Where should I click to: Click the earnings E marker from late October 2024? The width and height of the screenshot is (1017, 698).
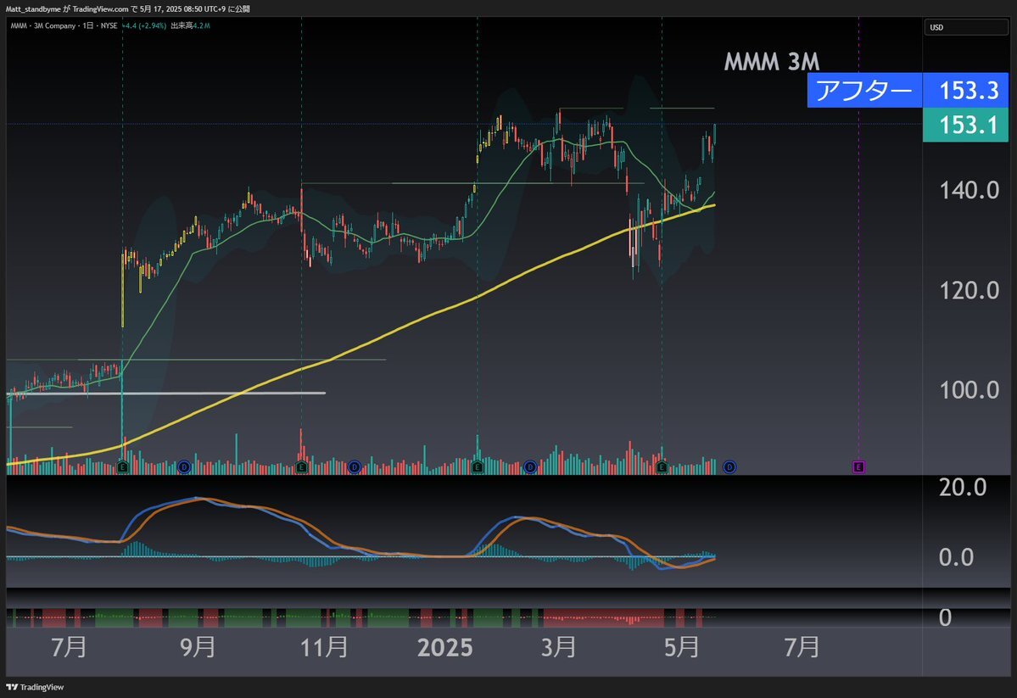[x=301, y=466]
